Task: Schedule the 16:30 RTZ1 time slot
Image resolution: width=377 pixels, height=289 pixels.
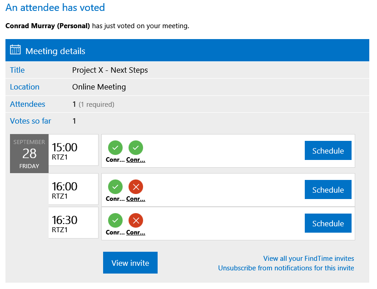Action: tap(328, 223)
